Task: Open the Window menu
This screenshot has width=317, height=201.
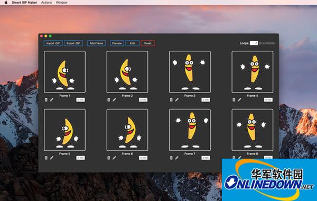Action: 62,3
